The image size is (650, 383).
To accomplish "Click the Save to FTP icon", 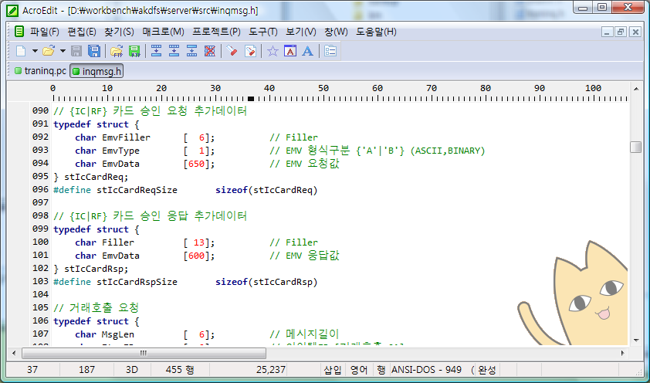I will click(134, 51).
